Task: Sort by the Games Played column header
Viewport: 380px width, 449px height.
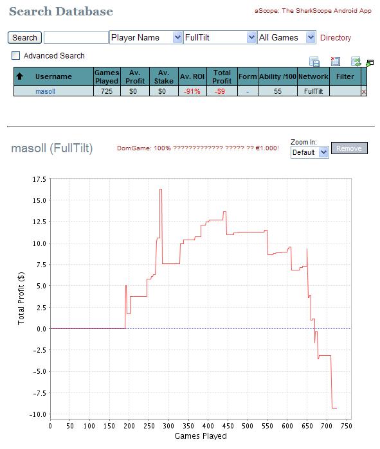Action: (x=107, y=76)
